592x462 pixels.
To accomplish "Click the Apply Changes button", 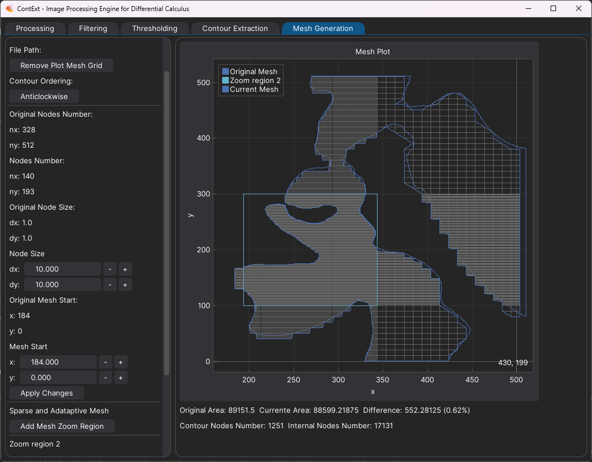I will (x=46, y=393).
